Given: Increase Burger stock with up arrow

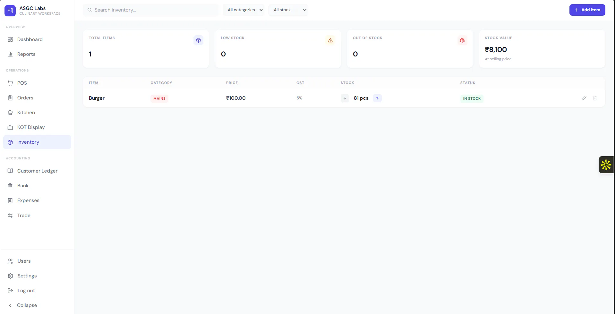Looking at the screenshot, I should [x=377, y=98].
